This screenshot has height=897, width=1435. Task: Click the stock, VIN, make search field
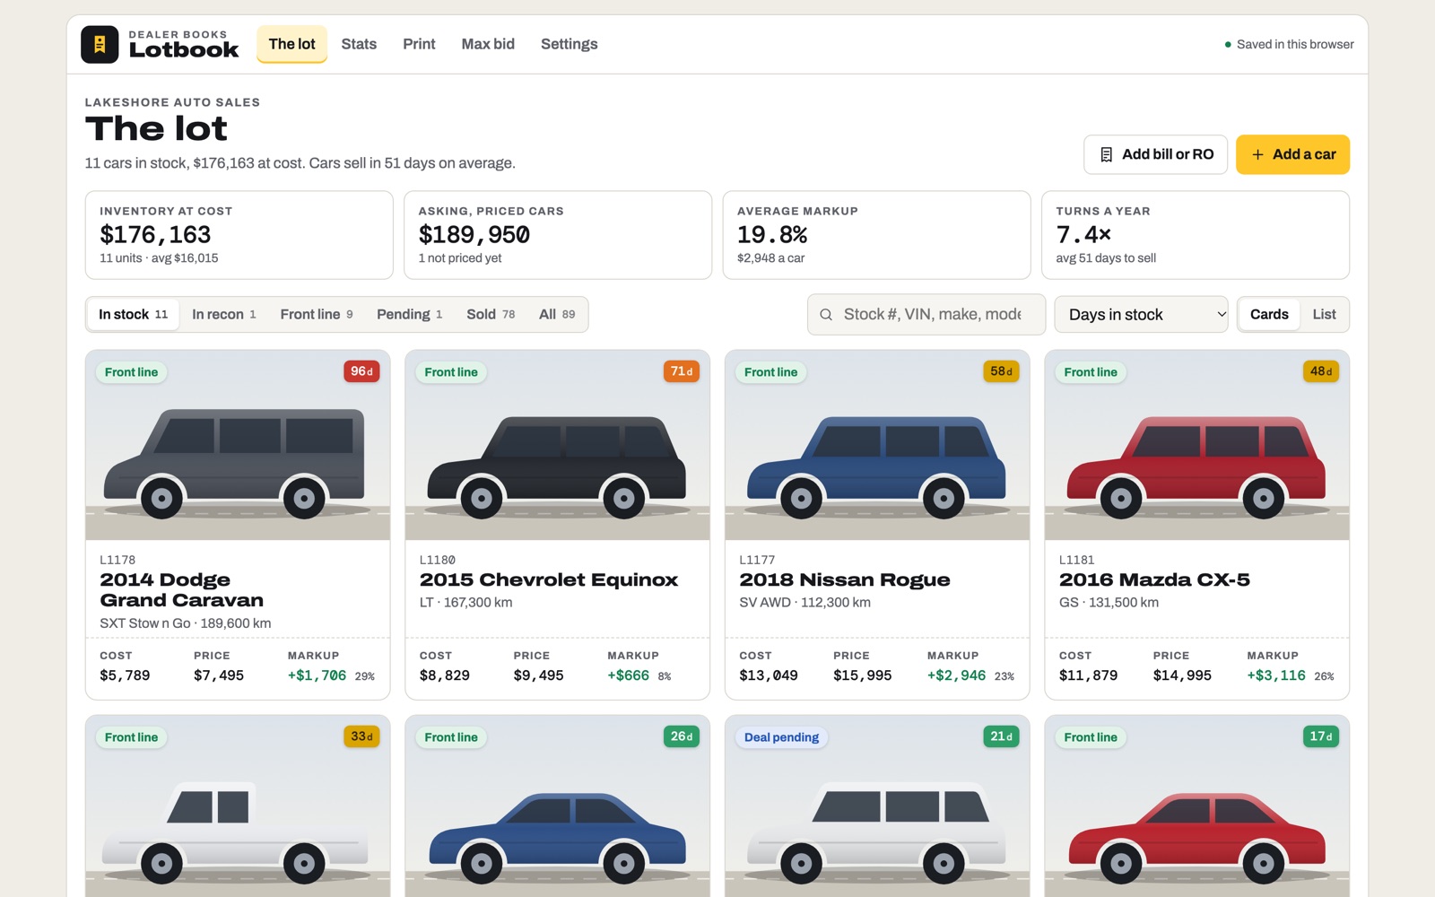click(x=926, y=314)
